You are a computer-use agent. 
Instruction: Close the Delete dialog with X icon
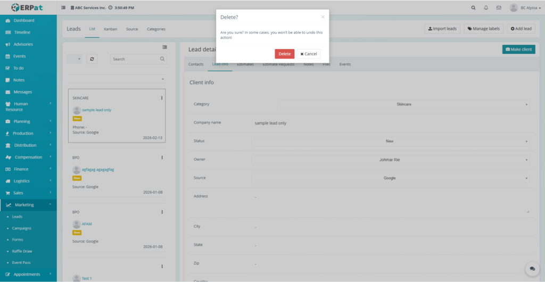tap(323, 17)
